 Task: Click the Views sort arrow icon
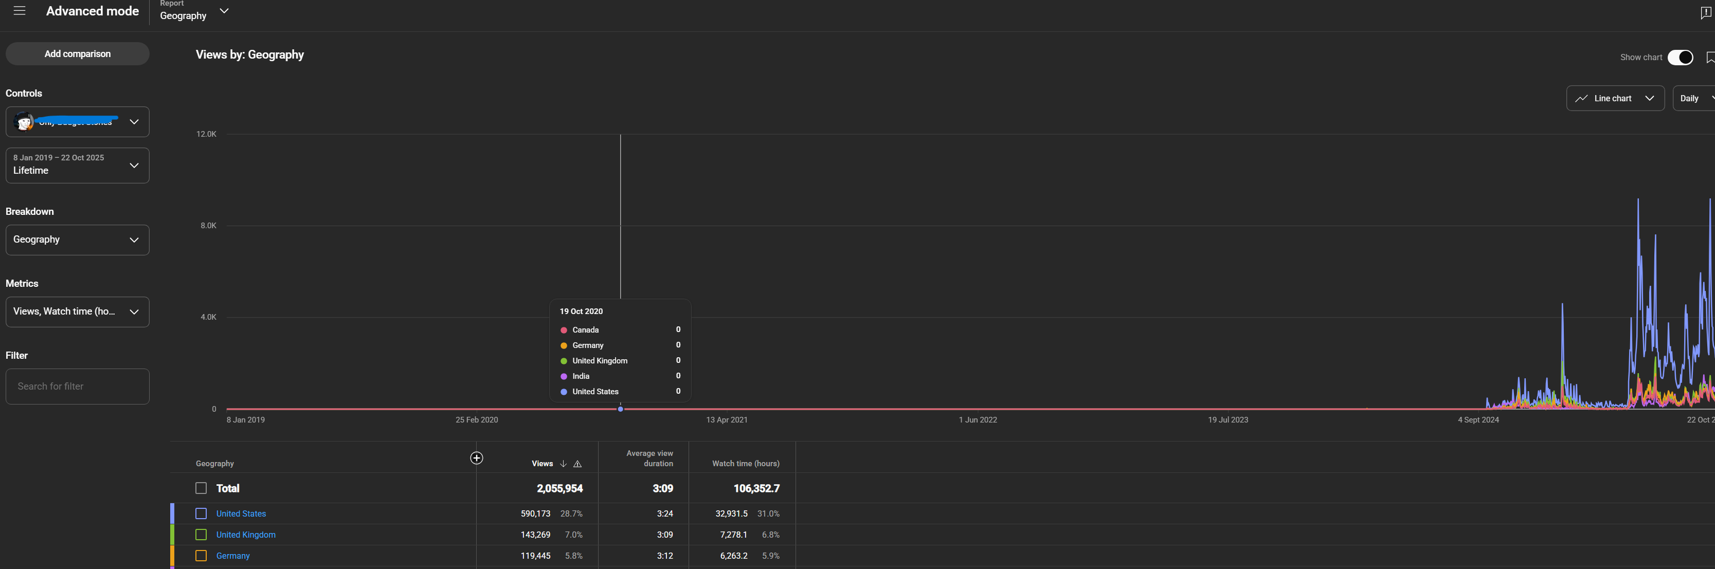(x=563, y=464)
